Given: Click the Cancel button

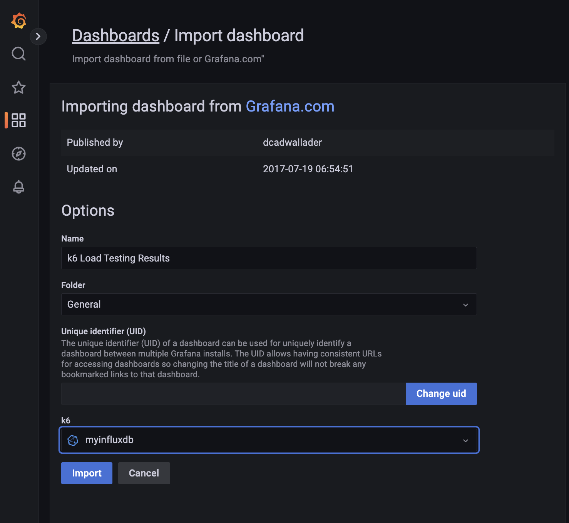Looking at the screenshot, I should pos(144,473).
